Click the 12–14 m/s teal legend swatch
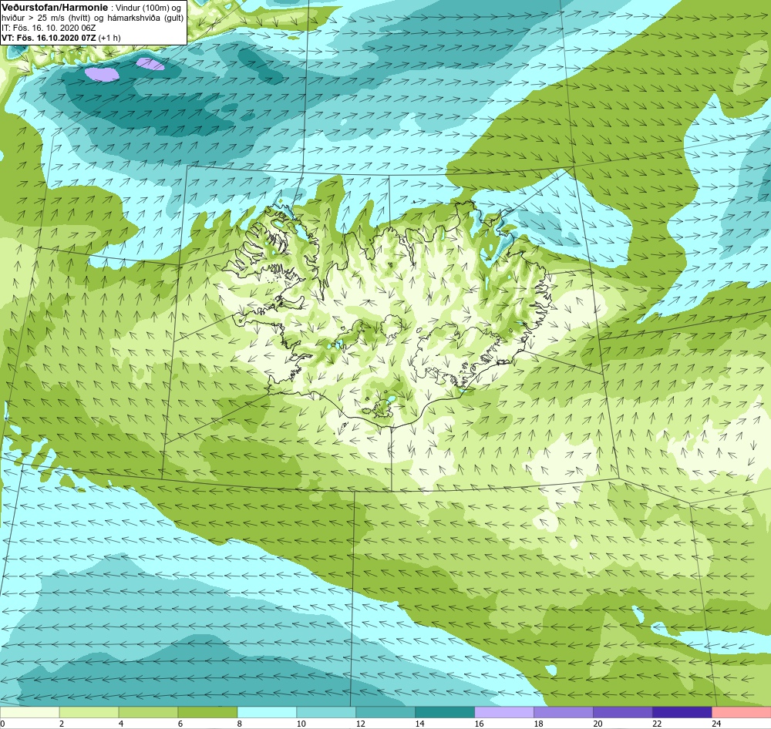Viewport: 771px width, 729px height. tap(385, 712)
